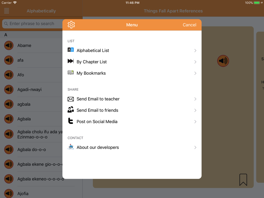The height and width of the screenshot is (198, 264).
Task: Expand About our developers chevron
Action: [x=195, y=148]
